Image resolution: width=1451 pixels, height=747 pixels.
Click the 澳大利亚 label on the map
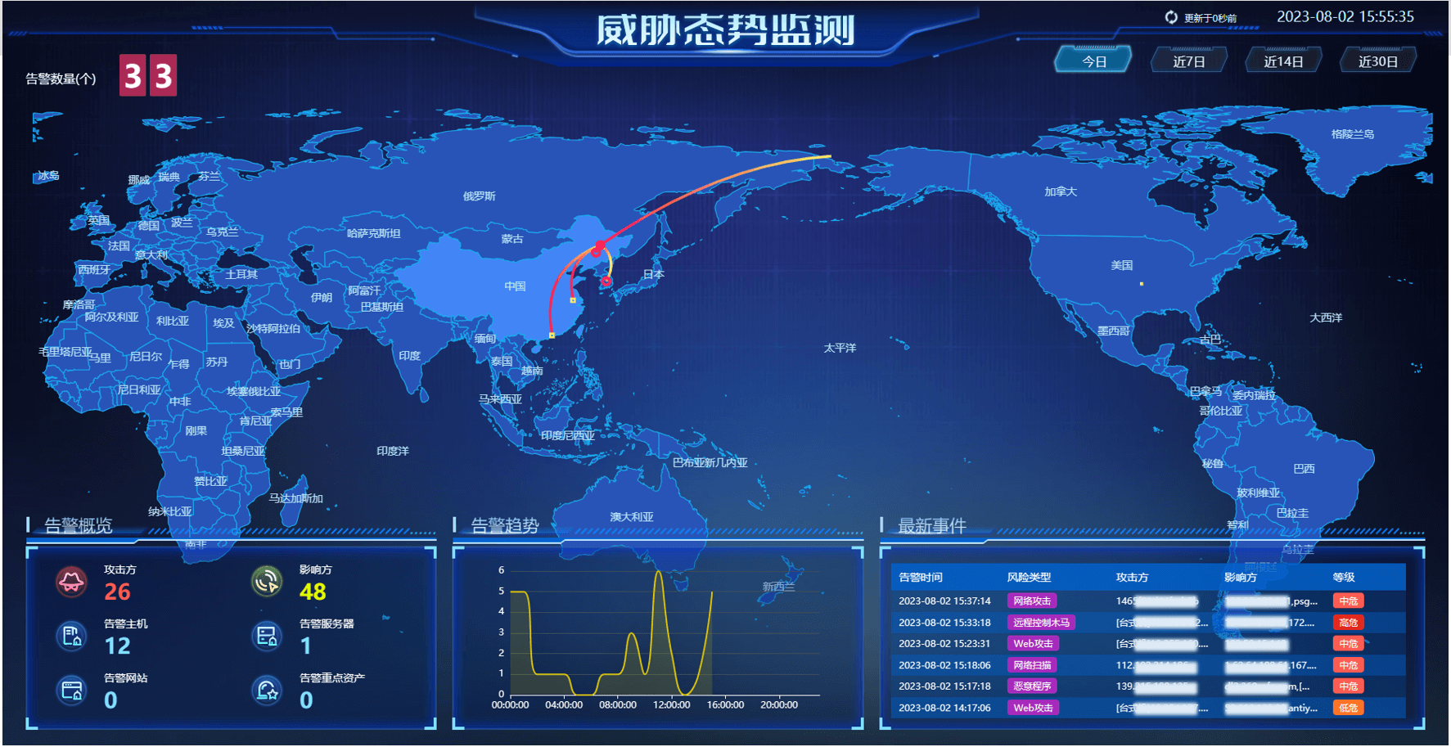pos(632,517)
